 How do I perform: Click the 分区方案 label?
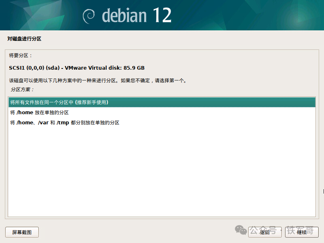(22, 90)
